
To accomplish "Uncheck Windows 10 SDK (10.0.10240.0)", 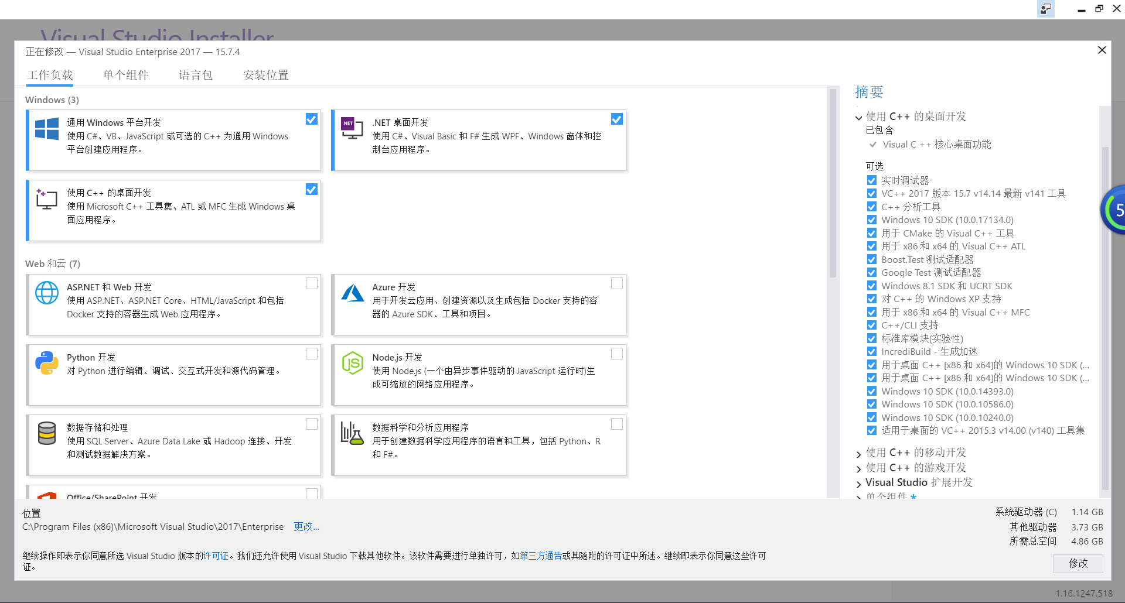I will point(872,417).
